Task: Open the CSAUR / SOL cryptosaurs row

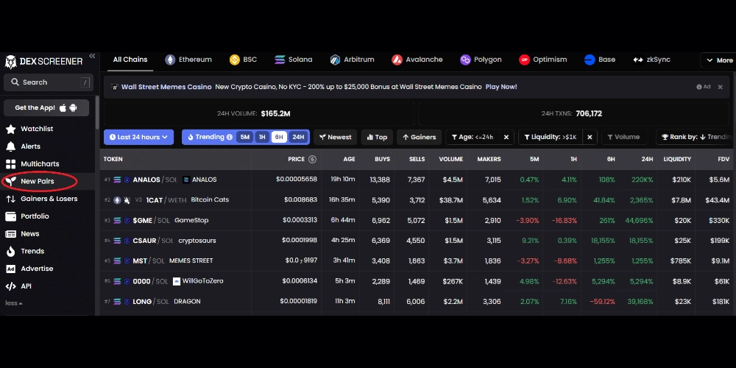Action: coord(418,241)
